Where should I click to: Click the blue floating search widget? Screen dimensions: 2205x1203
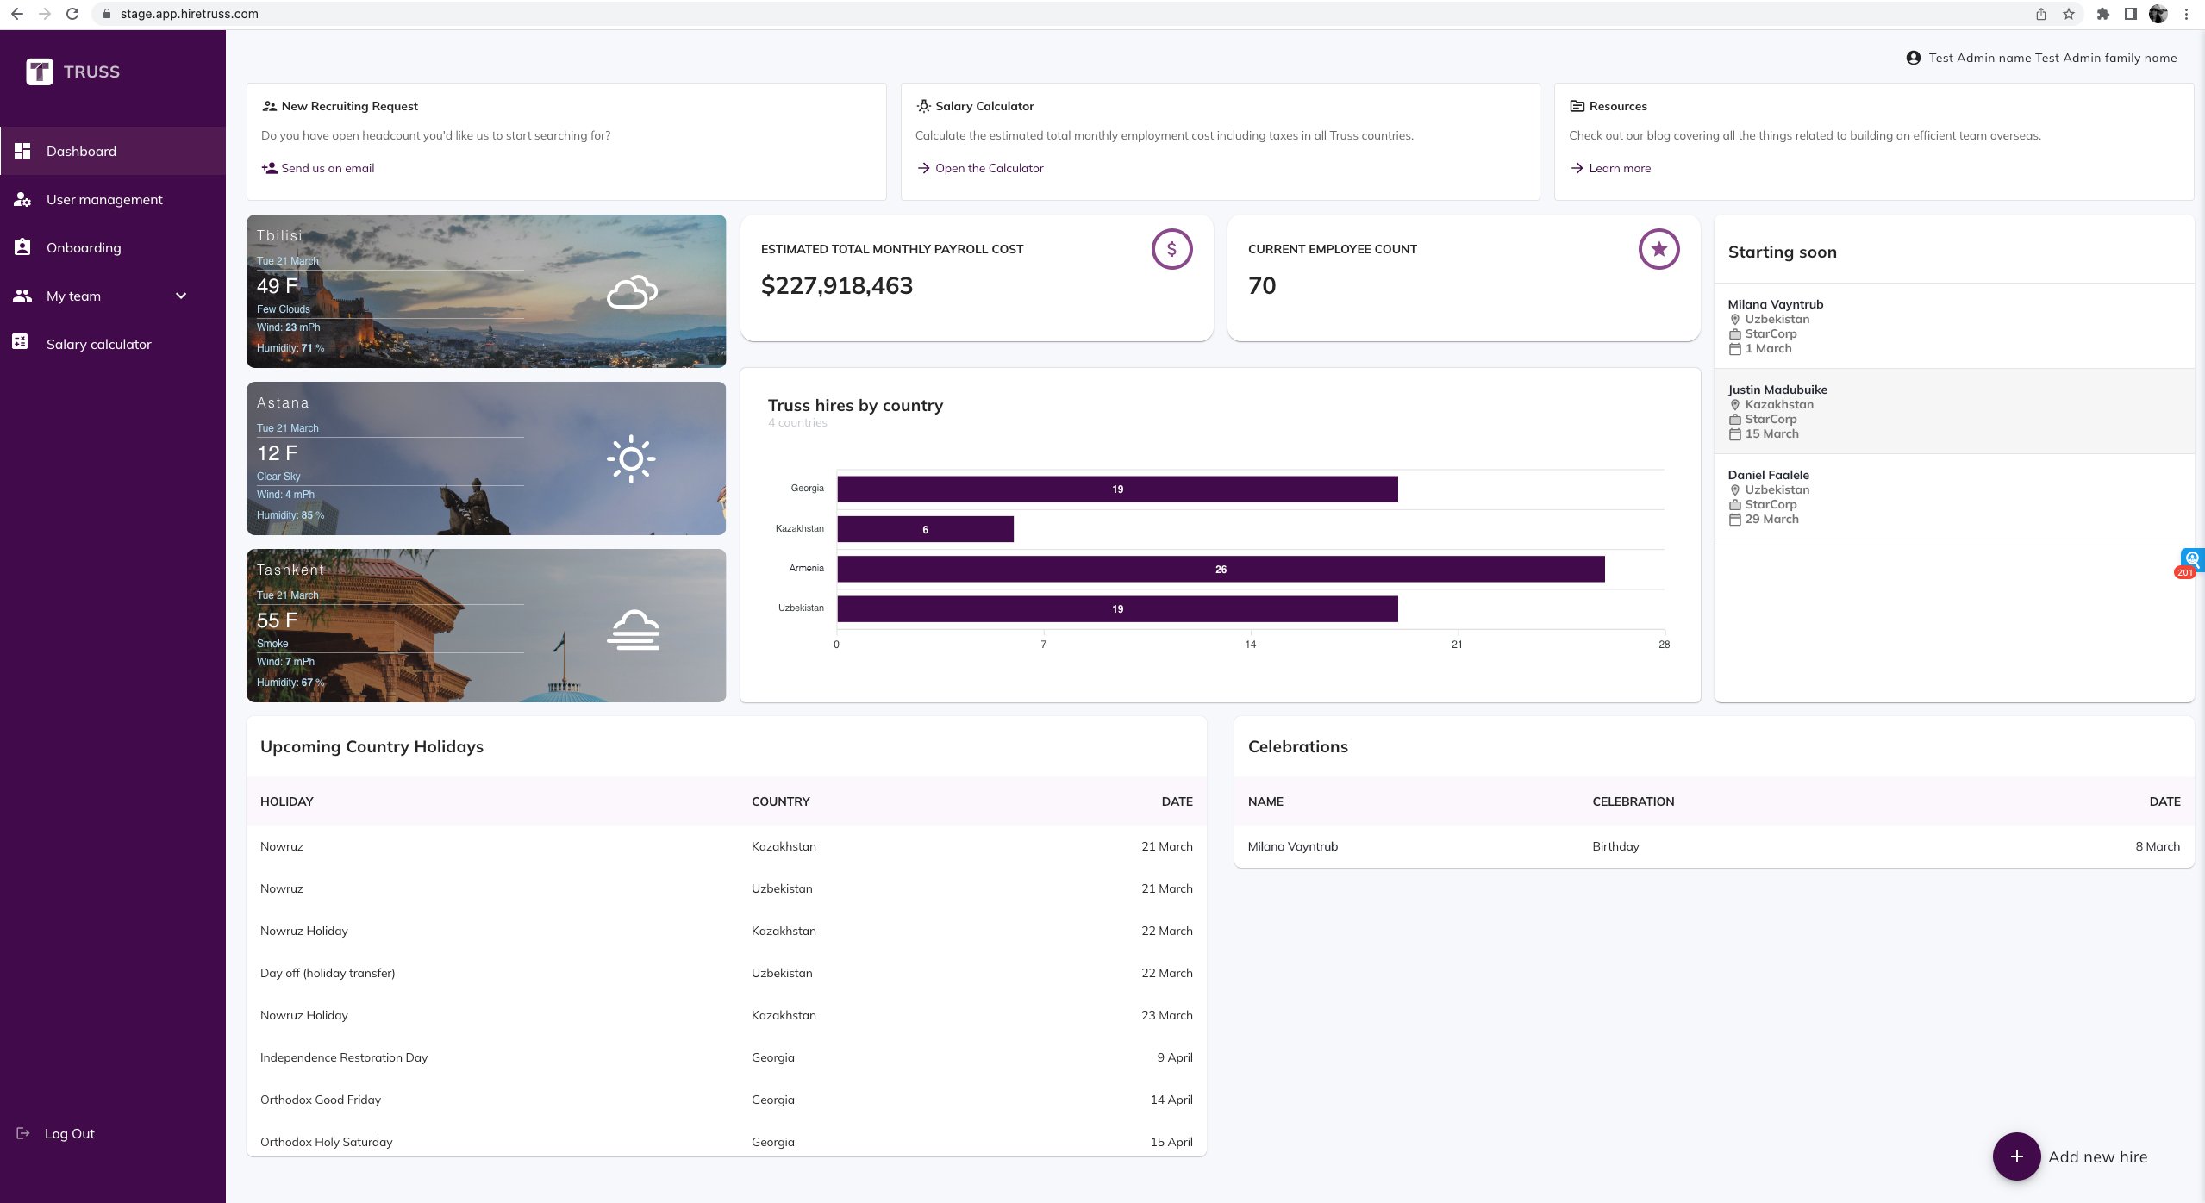click(x=2192, y=559)
